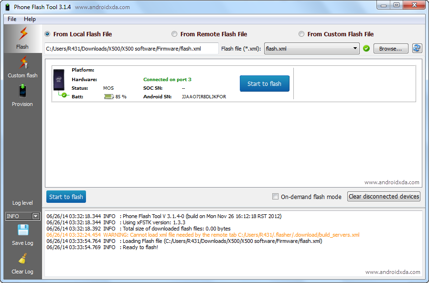This screenshot has height=283, width=429.
Task: Open the Custom flash sidebar item
Action: coord(23,67)
